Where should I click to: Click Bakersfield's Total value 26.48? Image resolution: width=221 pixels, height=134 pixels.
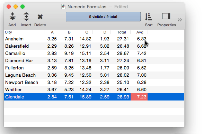coord(123,46)
